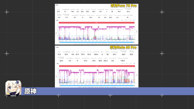This screenshot has height=109, width=194.
Task: Click Smooth info icon above value 5.1
Action: click(69, 9)
